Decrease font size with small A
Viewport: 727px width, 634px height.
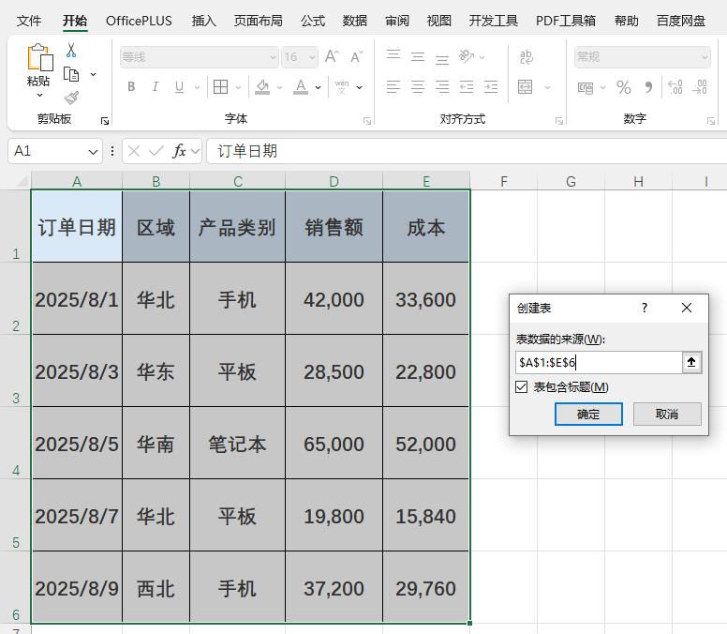(x=356, y=56)
